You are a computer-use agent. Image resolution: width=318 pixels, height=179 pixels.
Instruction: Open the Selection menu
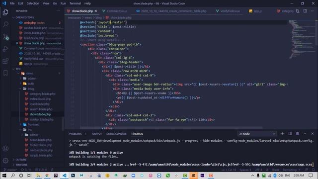[x=33, y=3]
